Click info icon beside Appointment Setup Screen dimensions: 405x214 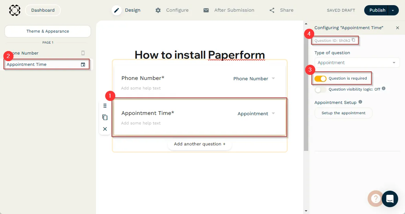click(360, 102)
